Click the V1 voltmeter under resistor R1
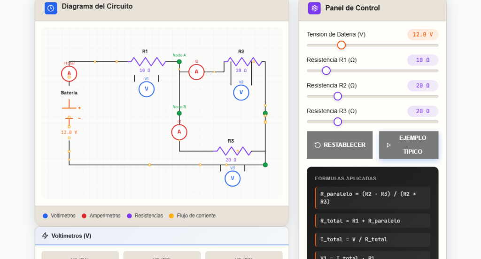This screenshot has width=481, height=259. 147,89
